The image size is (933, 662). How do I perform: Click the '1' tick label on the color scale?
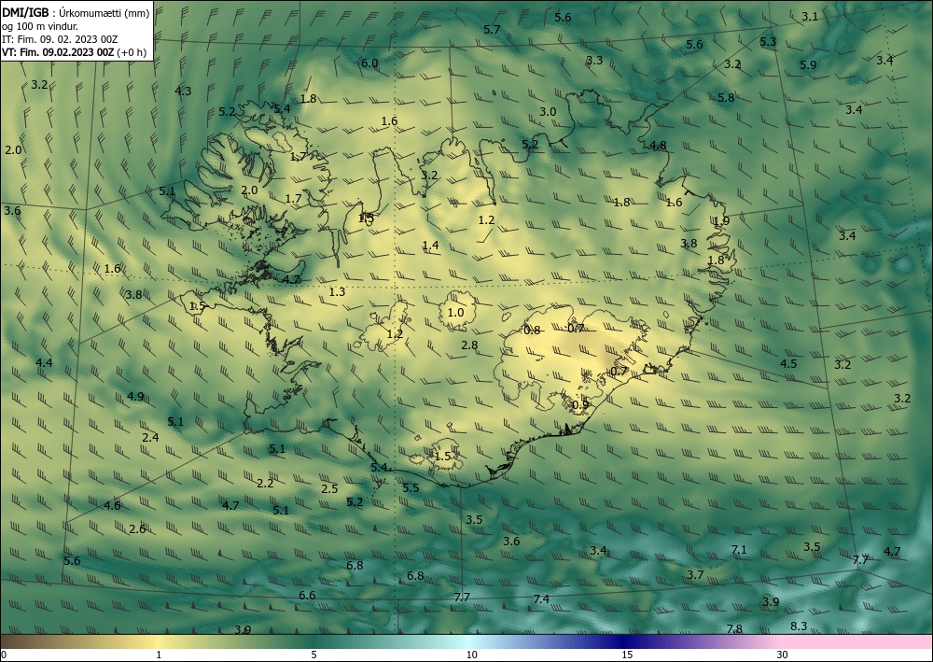coord(159,655)
